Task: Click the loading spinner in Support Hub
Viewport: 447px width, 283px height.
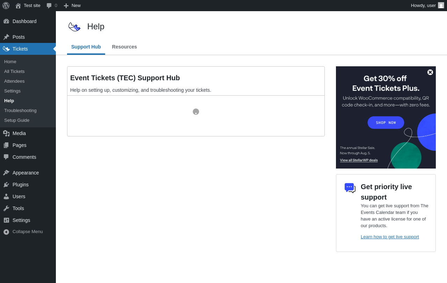Action: pyautogui.click(x=196, y=112)
